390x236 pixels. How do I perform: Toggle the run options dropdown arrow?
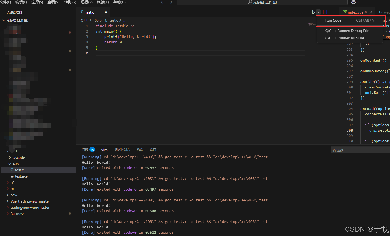pos(319,12)
